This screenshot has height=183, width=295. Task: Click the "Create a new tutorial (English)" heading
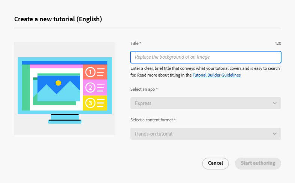[x=58, y=19]
